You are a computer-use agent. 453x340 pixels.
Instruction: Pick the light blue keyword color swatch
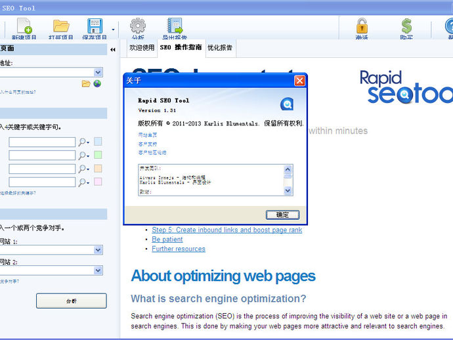point(98,142)
